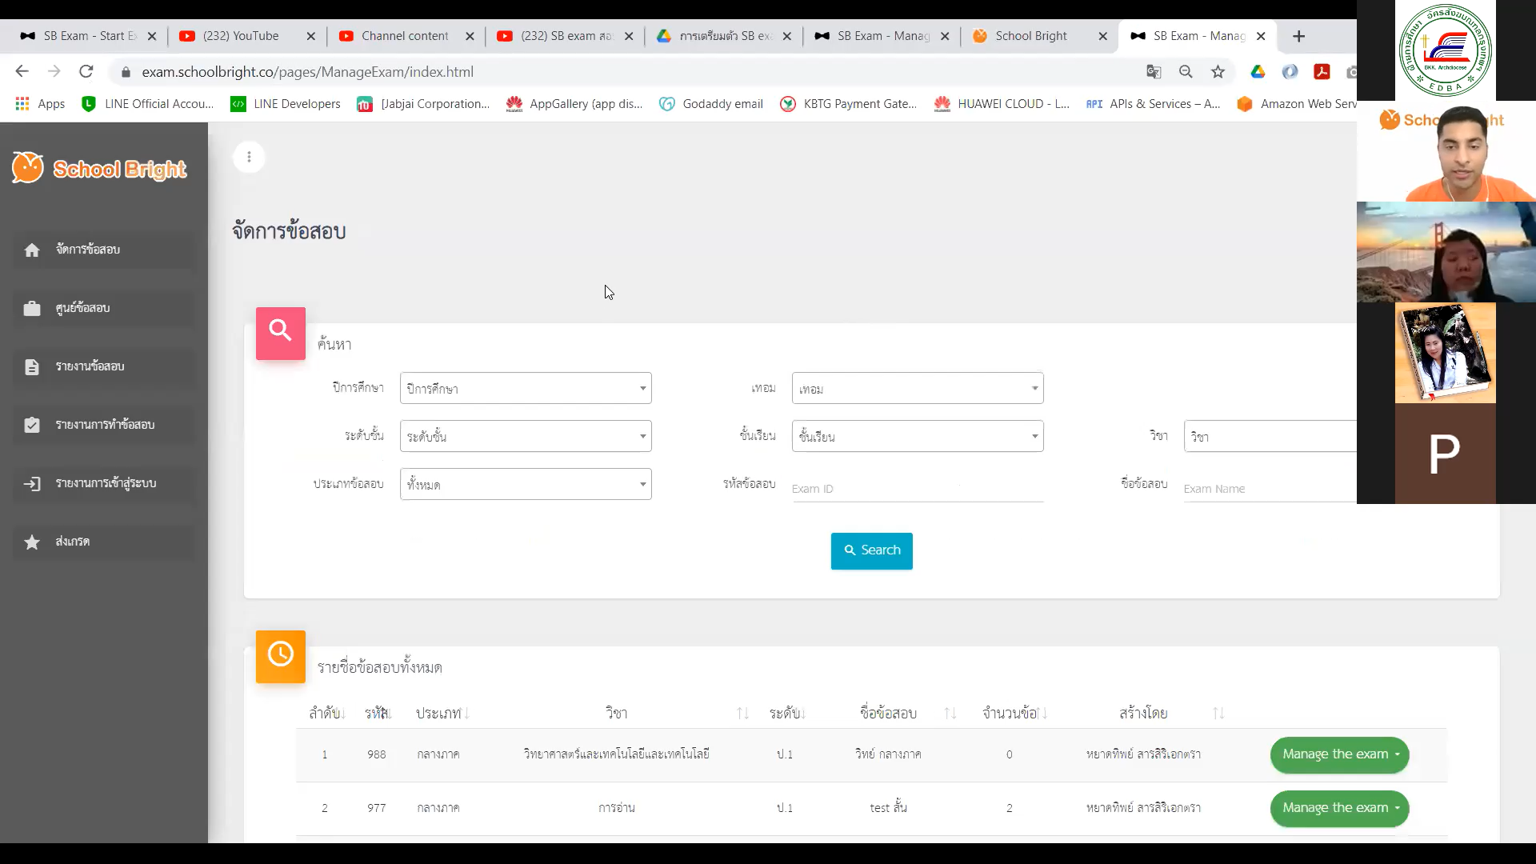Image resolution: width=1536 pixels, height=864 pixels.
Task: Expand the ปีการศึกษา dropdown
Action: (x=526, y=388)
